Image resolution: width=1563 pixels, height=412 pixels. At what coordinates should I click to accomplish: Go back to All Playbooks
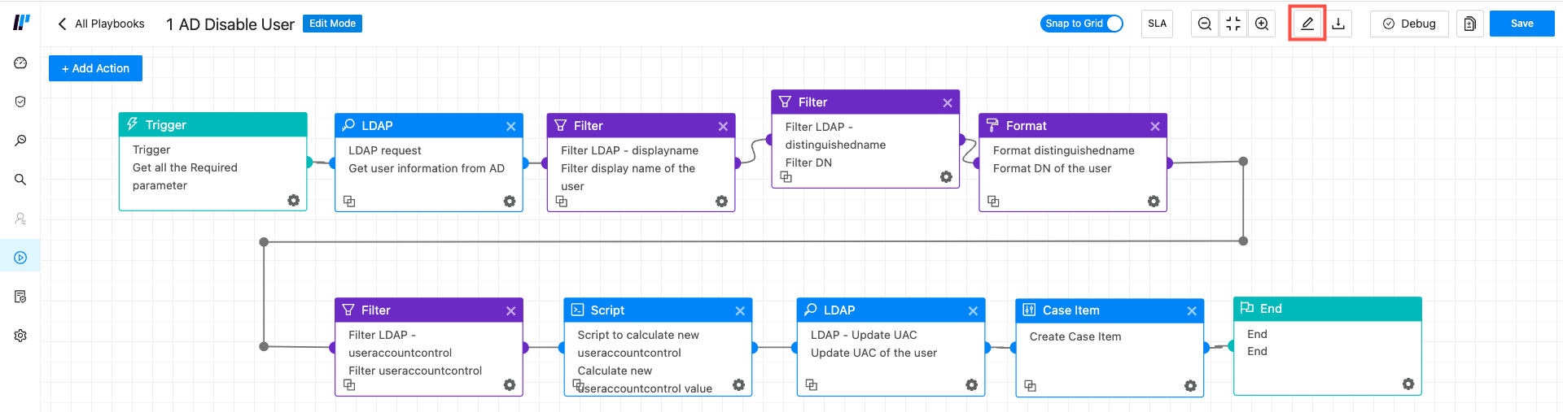[x=101, y=24]
